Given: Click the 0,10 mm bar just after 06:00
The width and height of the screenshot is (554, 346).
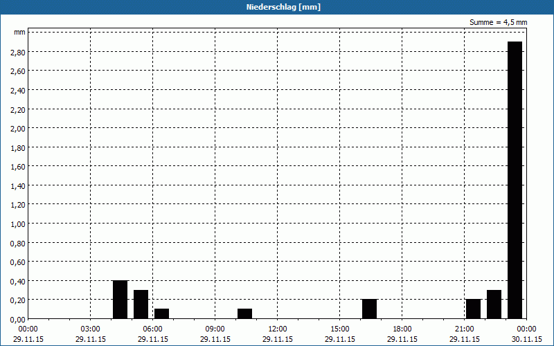Looking at the screenshot, I should click(162, 314).
